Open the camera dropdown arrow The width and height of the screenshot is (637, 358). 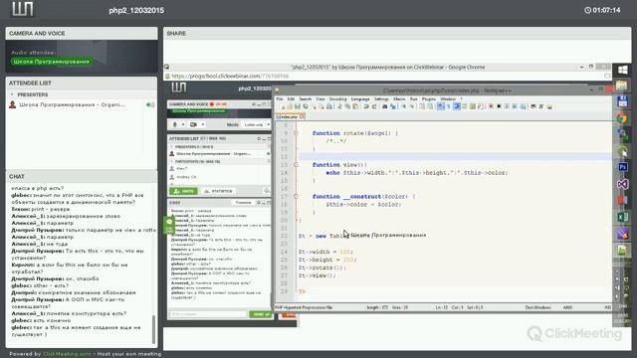coord(203,124)
